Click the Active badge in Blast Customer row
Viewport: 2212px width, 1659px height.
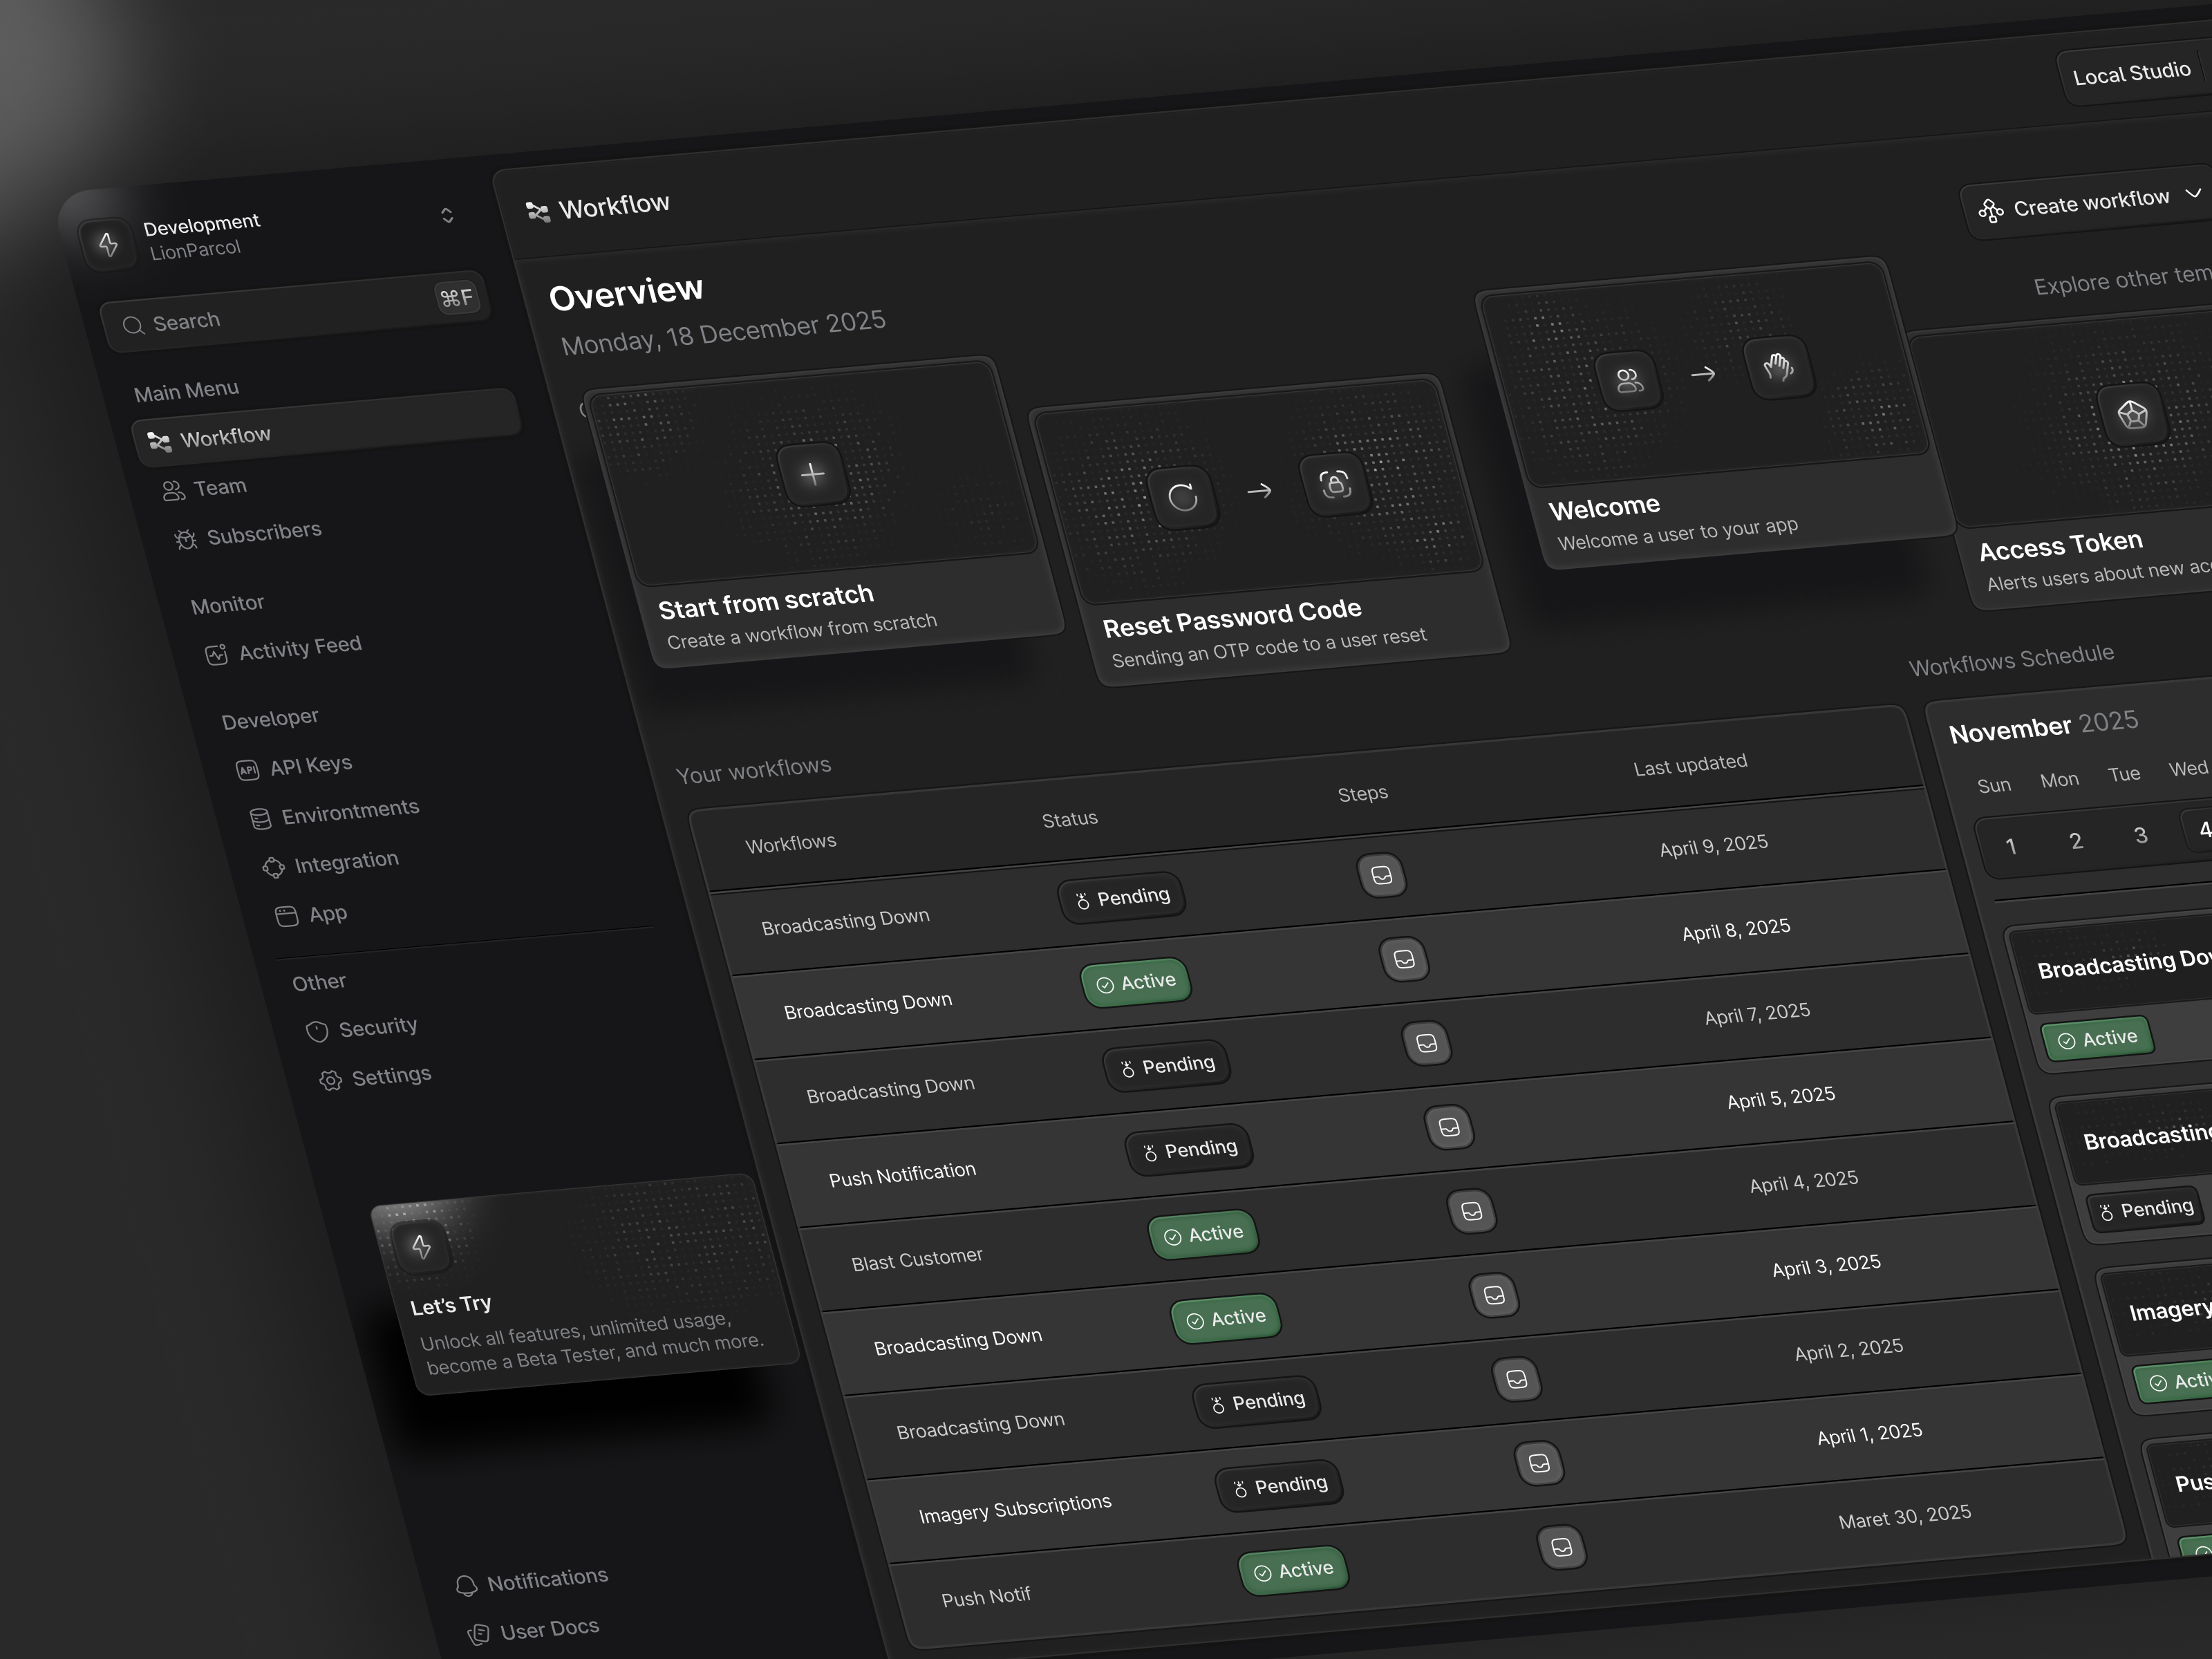point(1203,1235)
